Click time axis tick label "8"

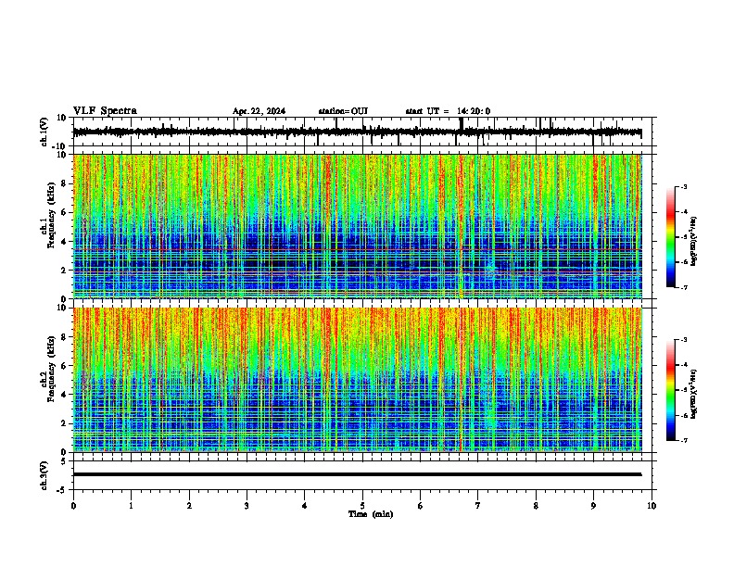(x=536, y=506)
